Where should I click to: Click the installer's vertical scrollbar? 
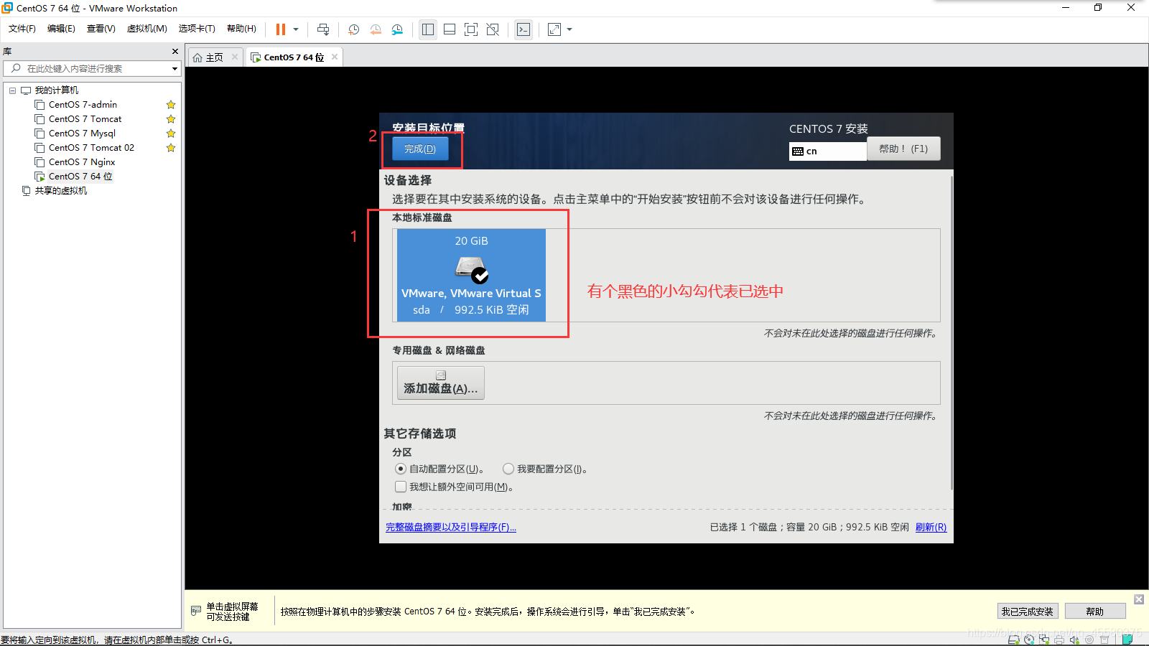tap(952, 334)
